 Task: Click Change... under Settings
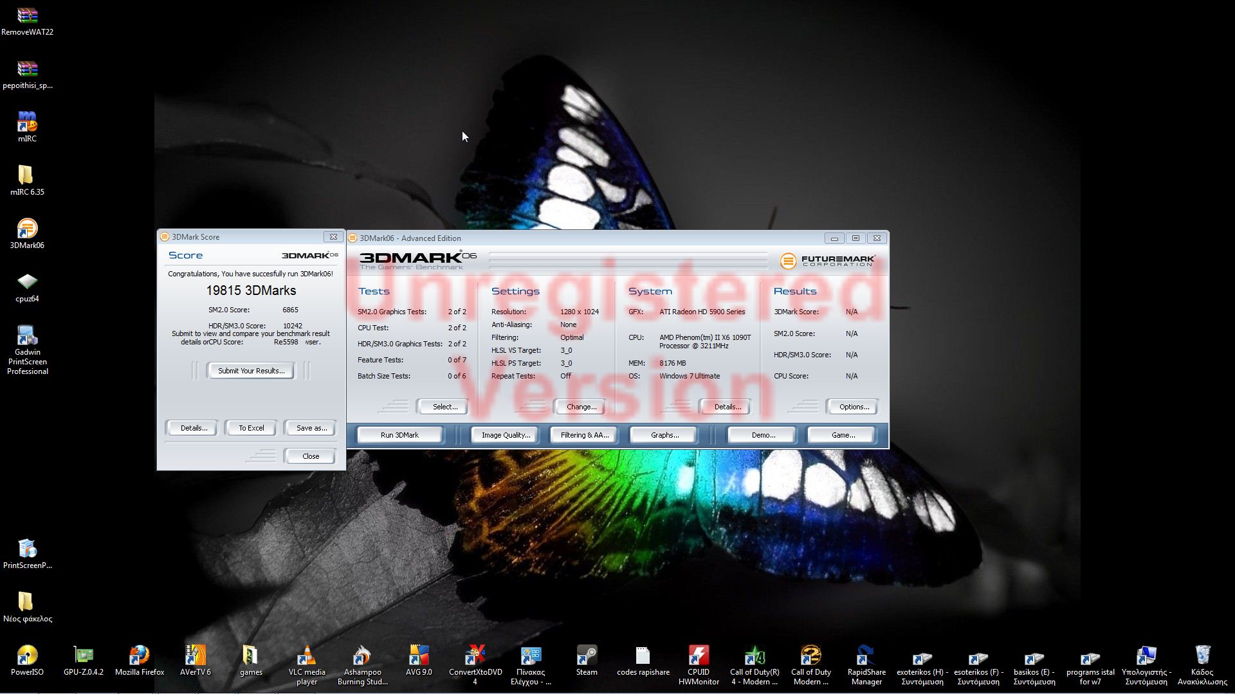click(581, 407)
